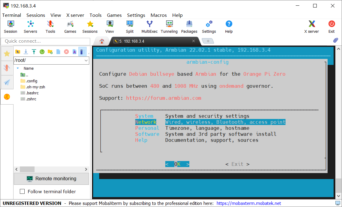The width and height of the screenshot is (342, 207).
Task: Expand the /root/ path dropdown
Action: (x=86, y=60)
